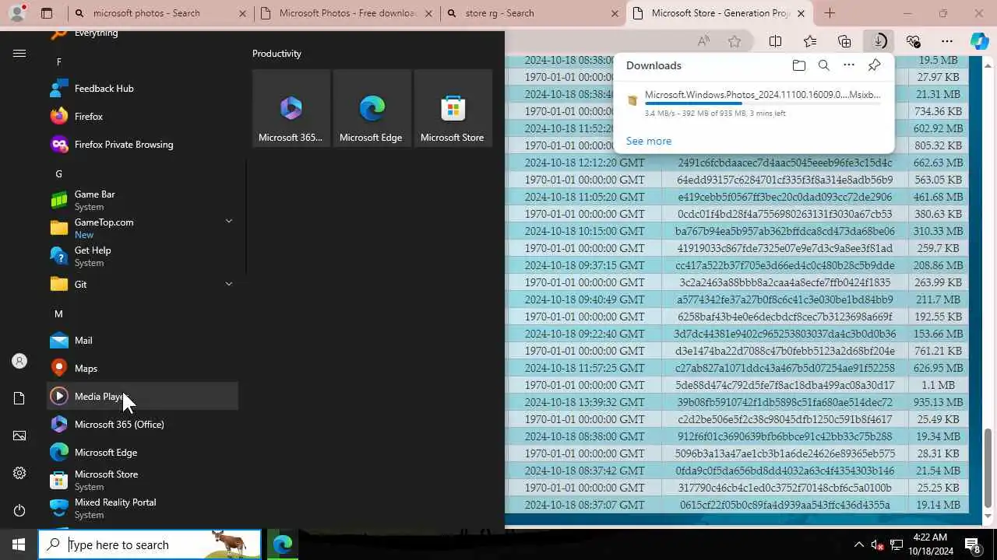Expand the Start menu hamburger

point(19,53)
